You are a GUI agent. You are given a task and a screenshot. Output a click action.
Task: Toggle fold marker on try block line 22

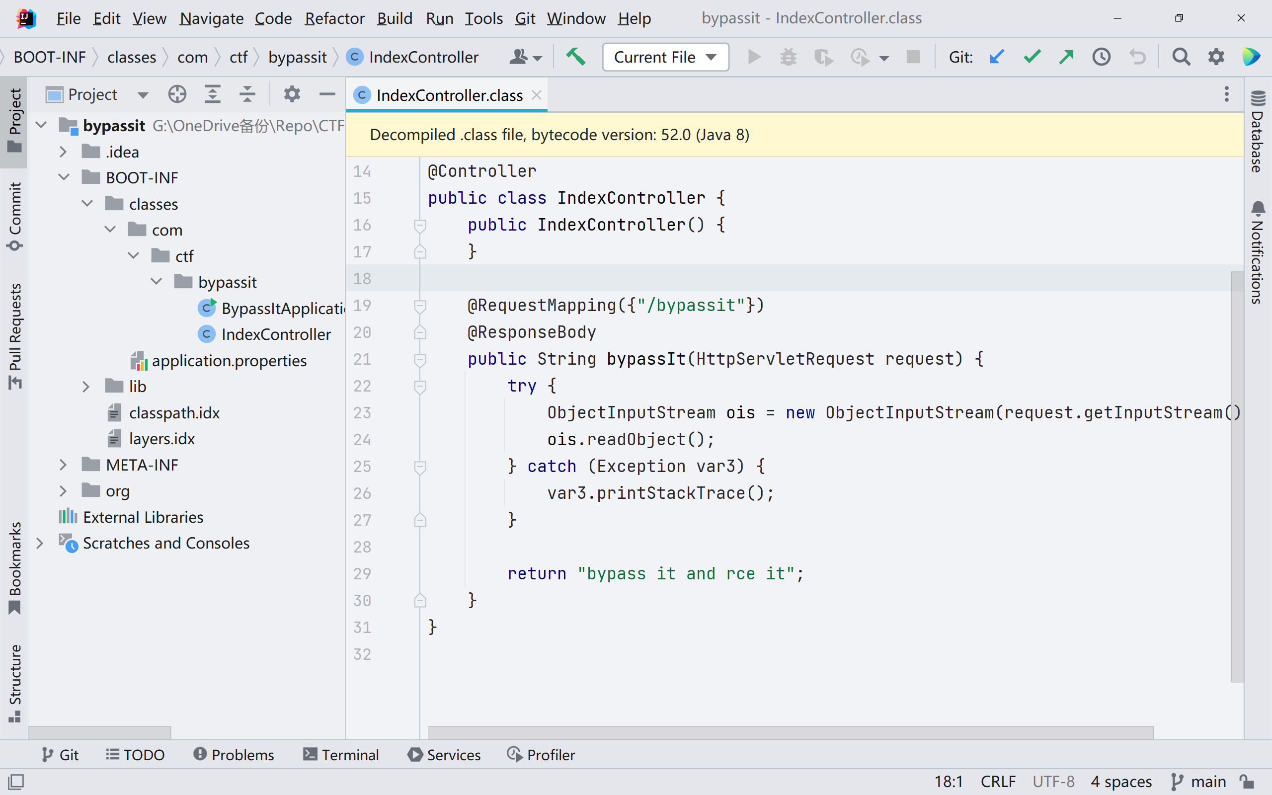tap(420, 387)
